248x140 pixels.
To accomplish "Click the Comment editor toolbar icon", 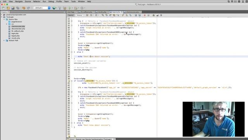I will (153, 15).
